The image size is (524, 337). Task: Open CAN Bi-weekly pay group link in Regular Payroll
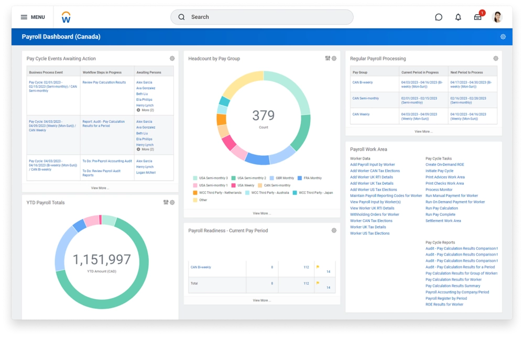(x=363, y=82)
